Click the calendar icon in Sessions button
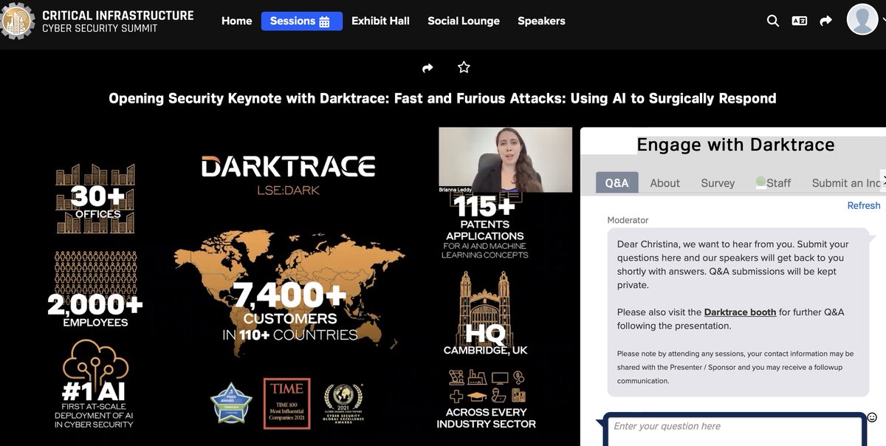 [324, 21]
